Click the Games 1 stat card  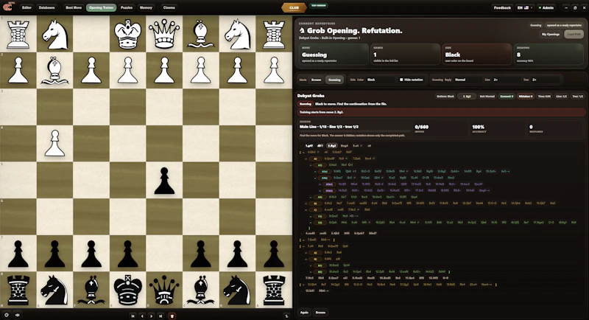[x=406, y=54]
